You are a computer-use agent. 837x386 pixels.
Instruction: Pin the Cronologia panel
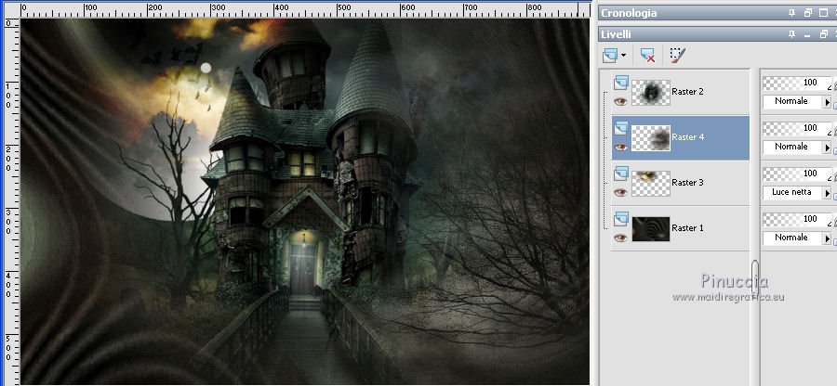(791, 12)
